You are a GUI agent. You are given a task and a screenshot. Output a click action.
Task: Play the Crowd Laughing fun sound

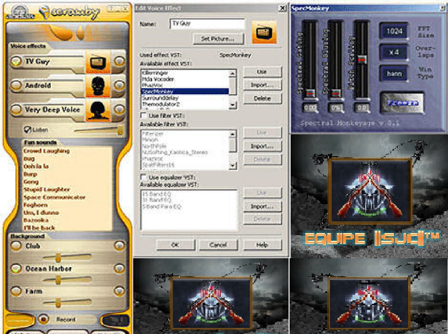pos(46,151)
